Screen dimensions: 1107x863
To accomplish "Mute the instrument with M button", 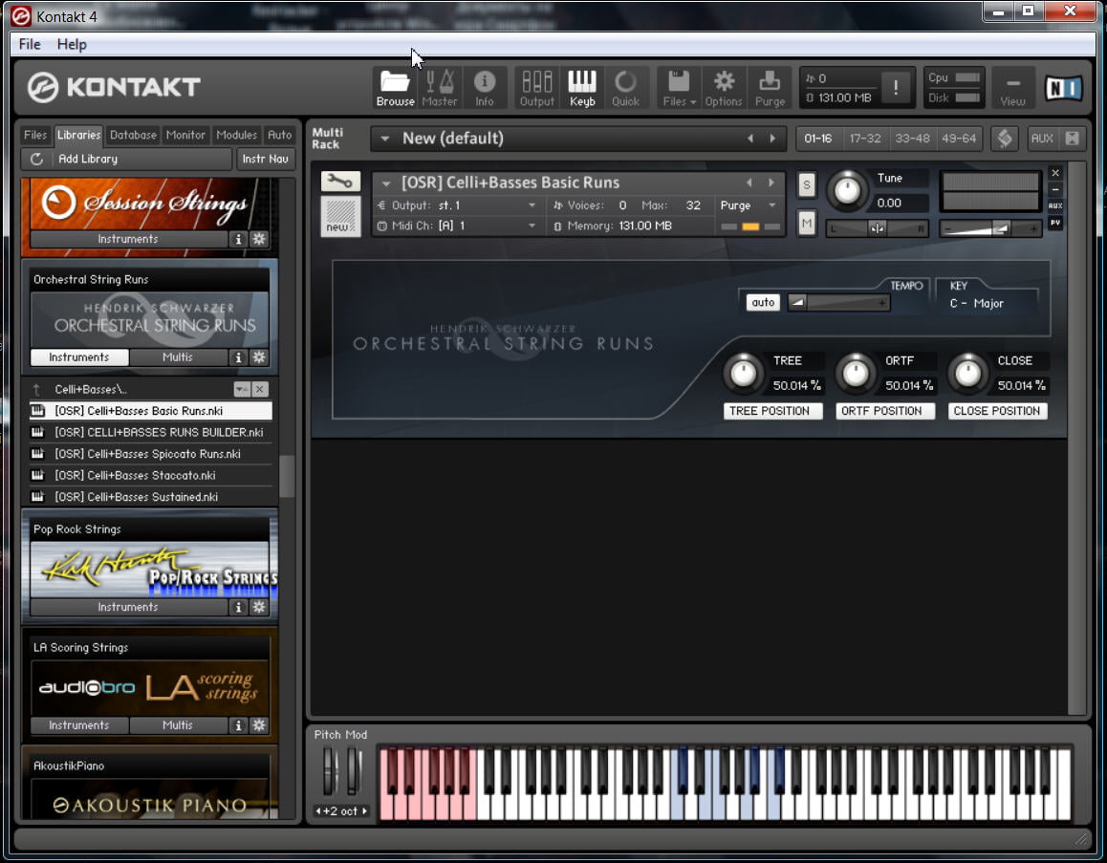I will pos(807,223).
